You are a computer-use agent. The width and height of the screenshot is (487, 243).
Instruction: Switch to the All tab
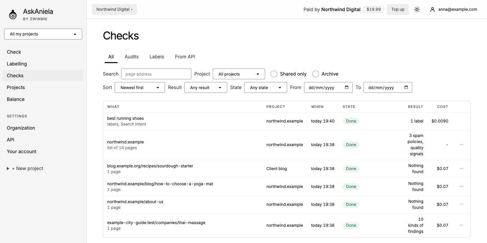click(x=111, y=57)
